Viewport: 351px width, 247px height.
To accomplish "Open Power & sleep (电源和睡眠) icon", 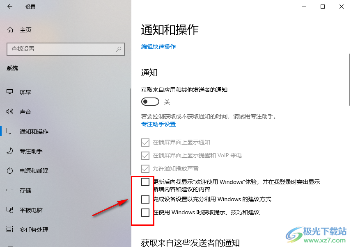I will 9,171.
